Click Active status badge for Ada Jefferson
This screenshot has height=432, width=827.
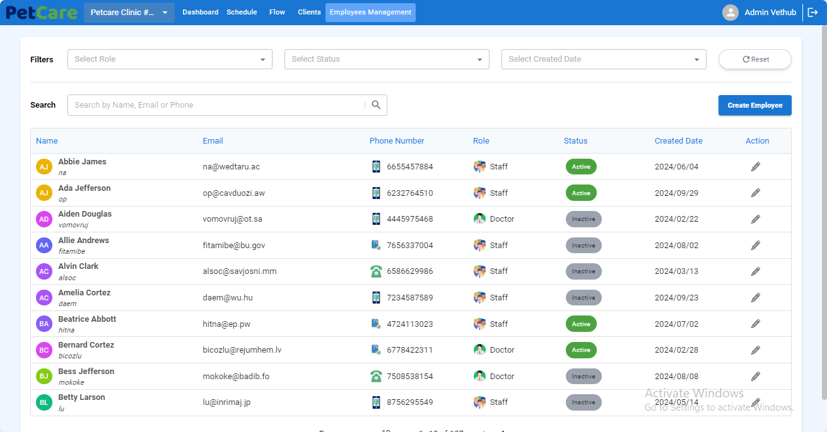[x=580, y=193]
